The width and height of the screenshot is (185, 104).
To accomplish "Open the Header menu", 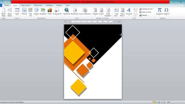I will pyautogui.click(x=95, y=12).
